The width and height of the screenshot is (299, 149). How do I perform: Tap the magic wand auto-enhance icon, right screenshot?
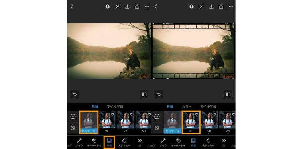pyautogui.click(x=201, y=7)
